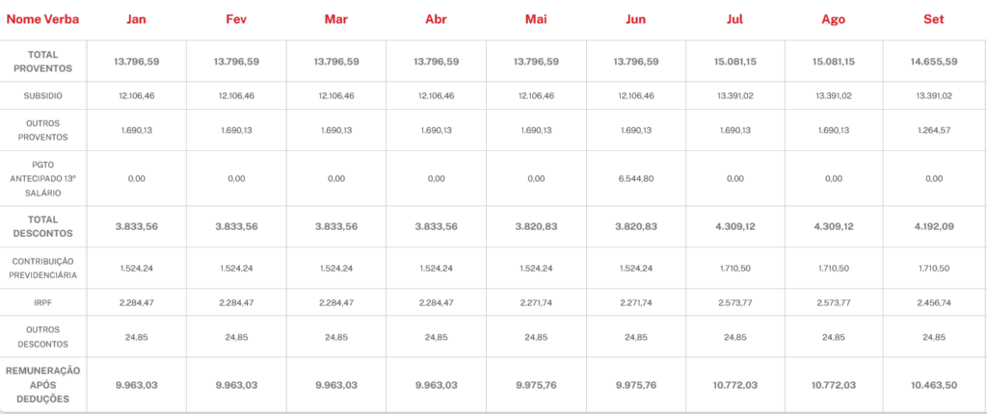Select the SUBSIDIO row label
The image size is (987, 414).
(42, 96)
